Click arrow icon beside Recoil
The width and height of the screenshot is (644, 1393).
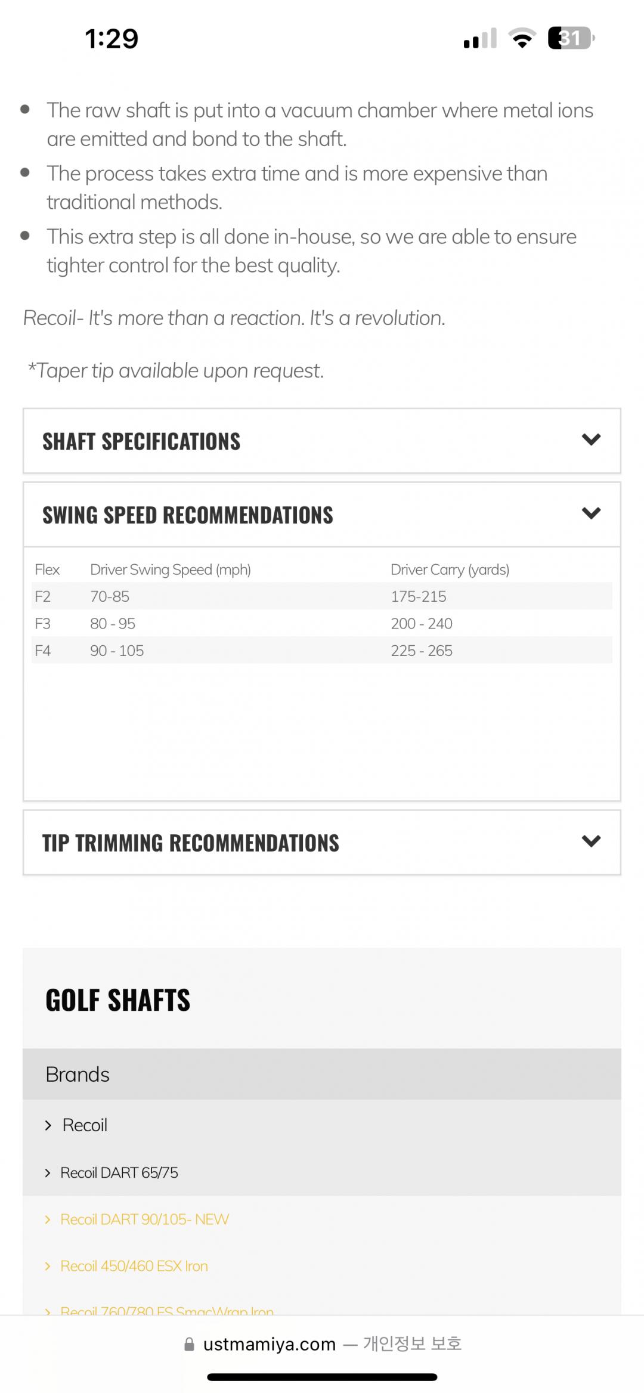tap(48, 1125)
